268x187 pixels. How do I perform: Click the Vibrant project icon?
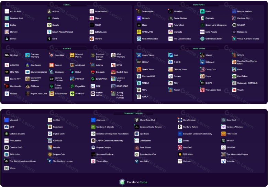(x=92, y=38)
